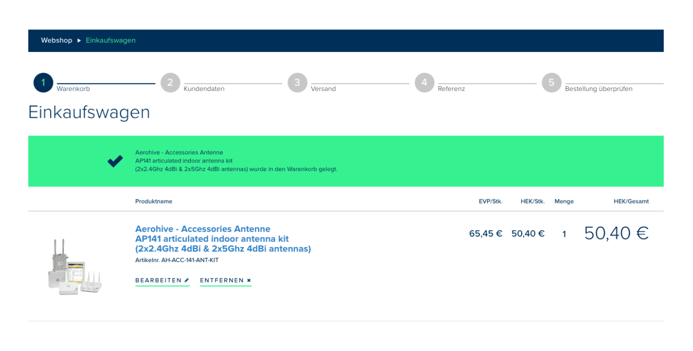Click the HEK/Stk. column header
The width and height of the screenshot is (693, 351).
(x=533, y=202)
